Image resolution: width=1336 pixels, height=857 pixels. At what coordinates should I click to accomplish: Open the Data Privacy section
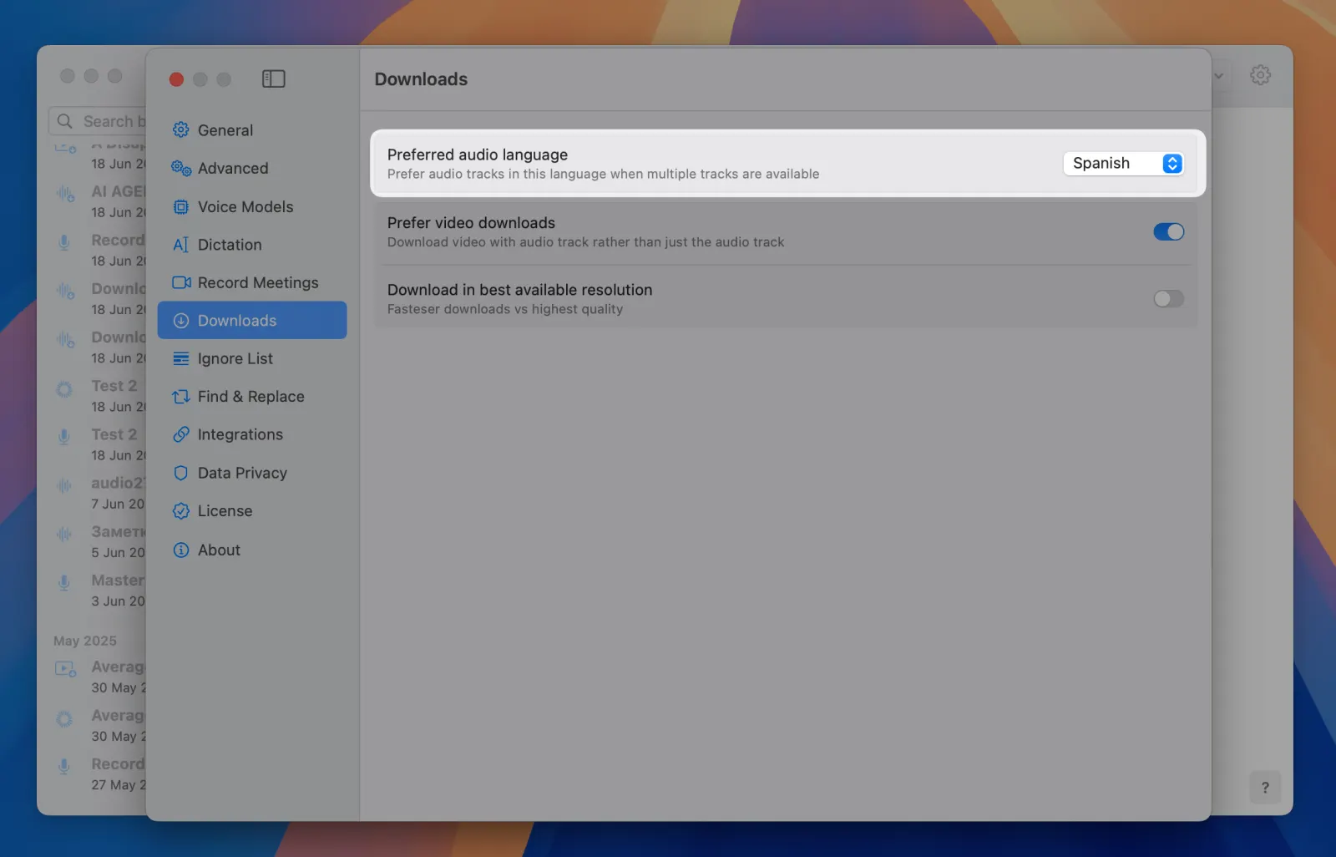252,473
